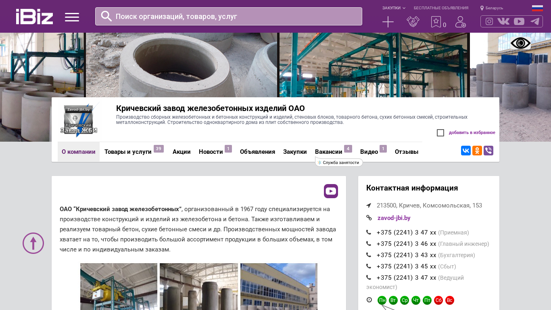Select Monday 'Пн' schedule circle

[x=382, y=300]
